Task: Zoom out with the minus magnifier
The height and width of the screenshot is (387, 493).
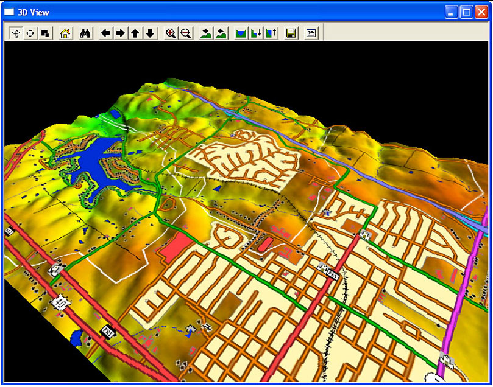Action: [x=186, y=33]
